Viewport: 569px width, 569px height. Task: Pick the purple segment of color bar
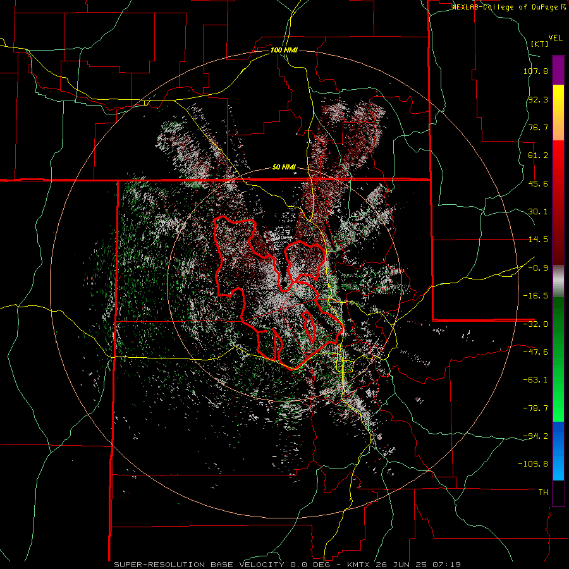(558, 71)
